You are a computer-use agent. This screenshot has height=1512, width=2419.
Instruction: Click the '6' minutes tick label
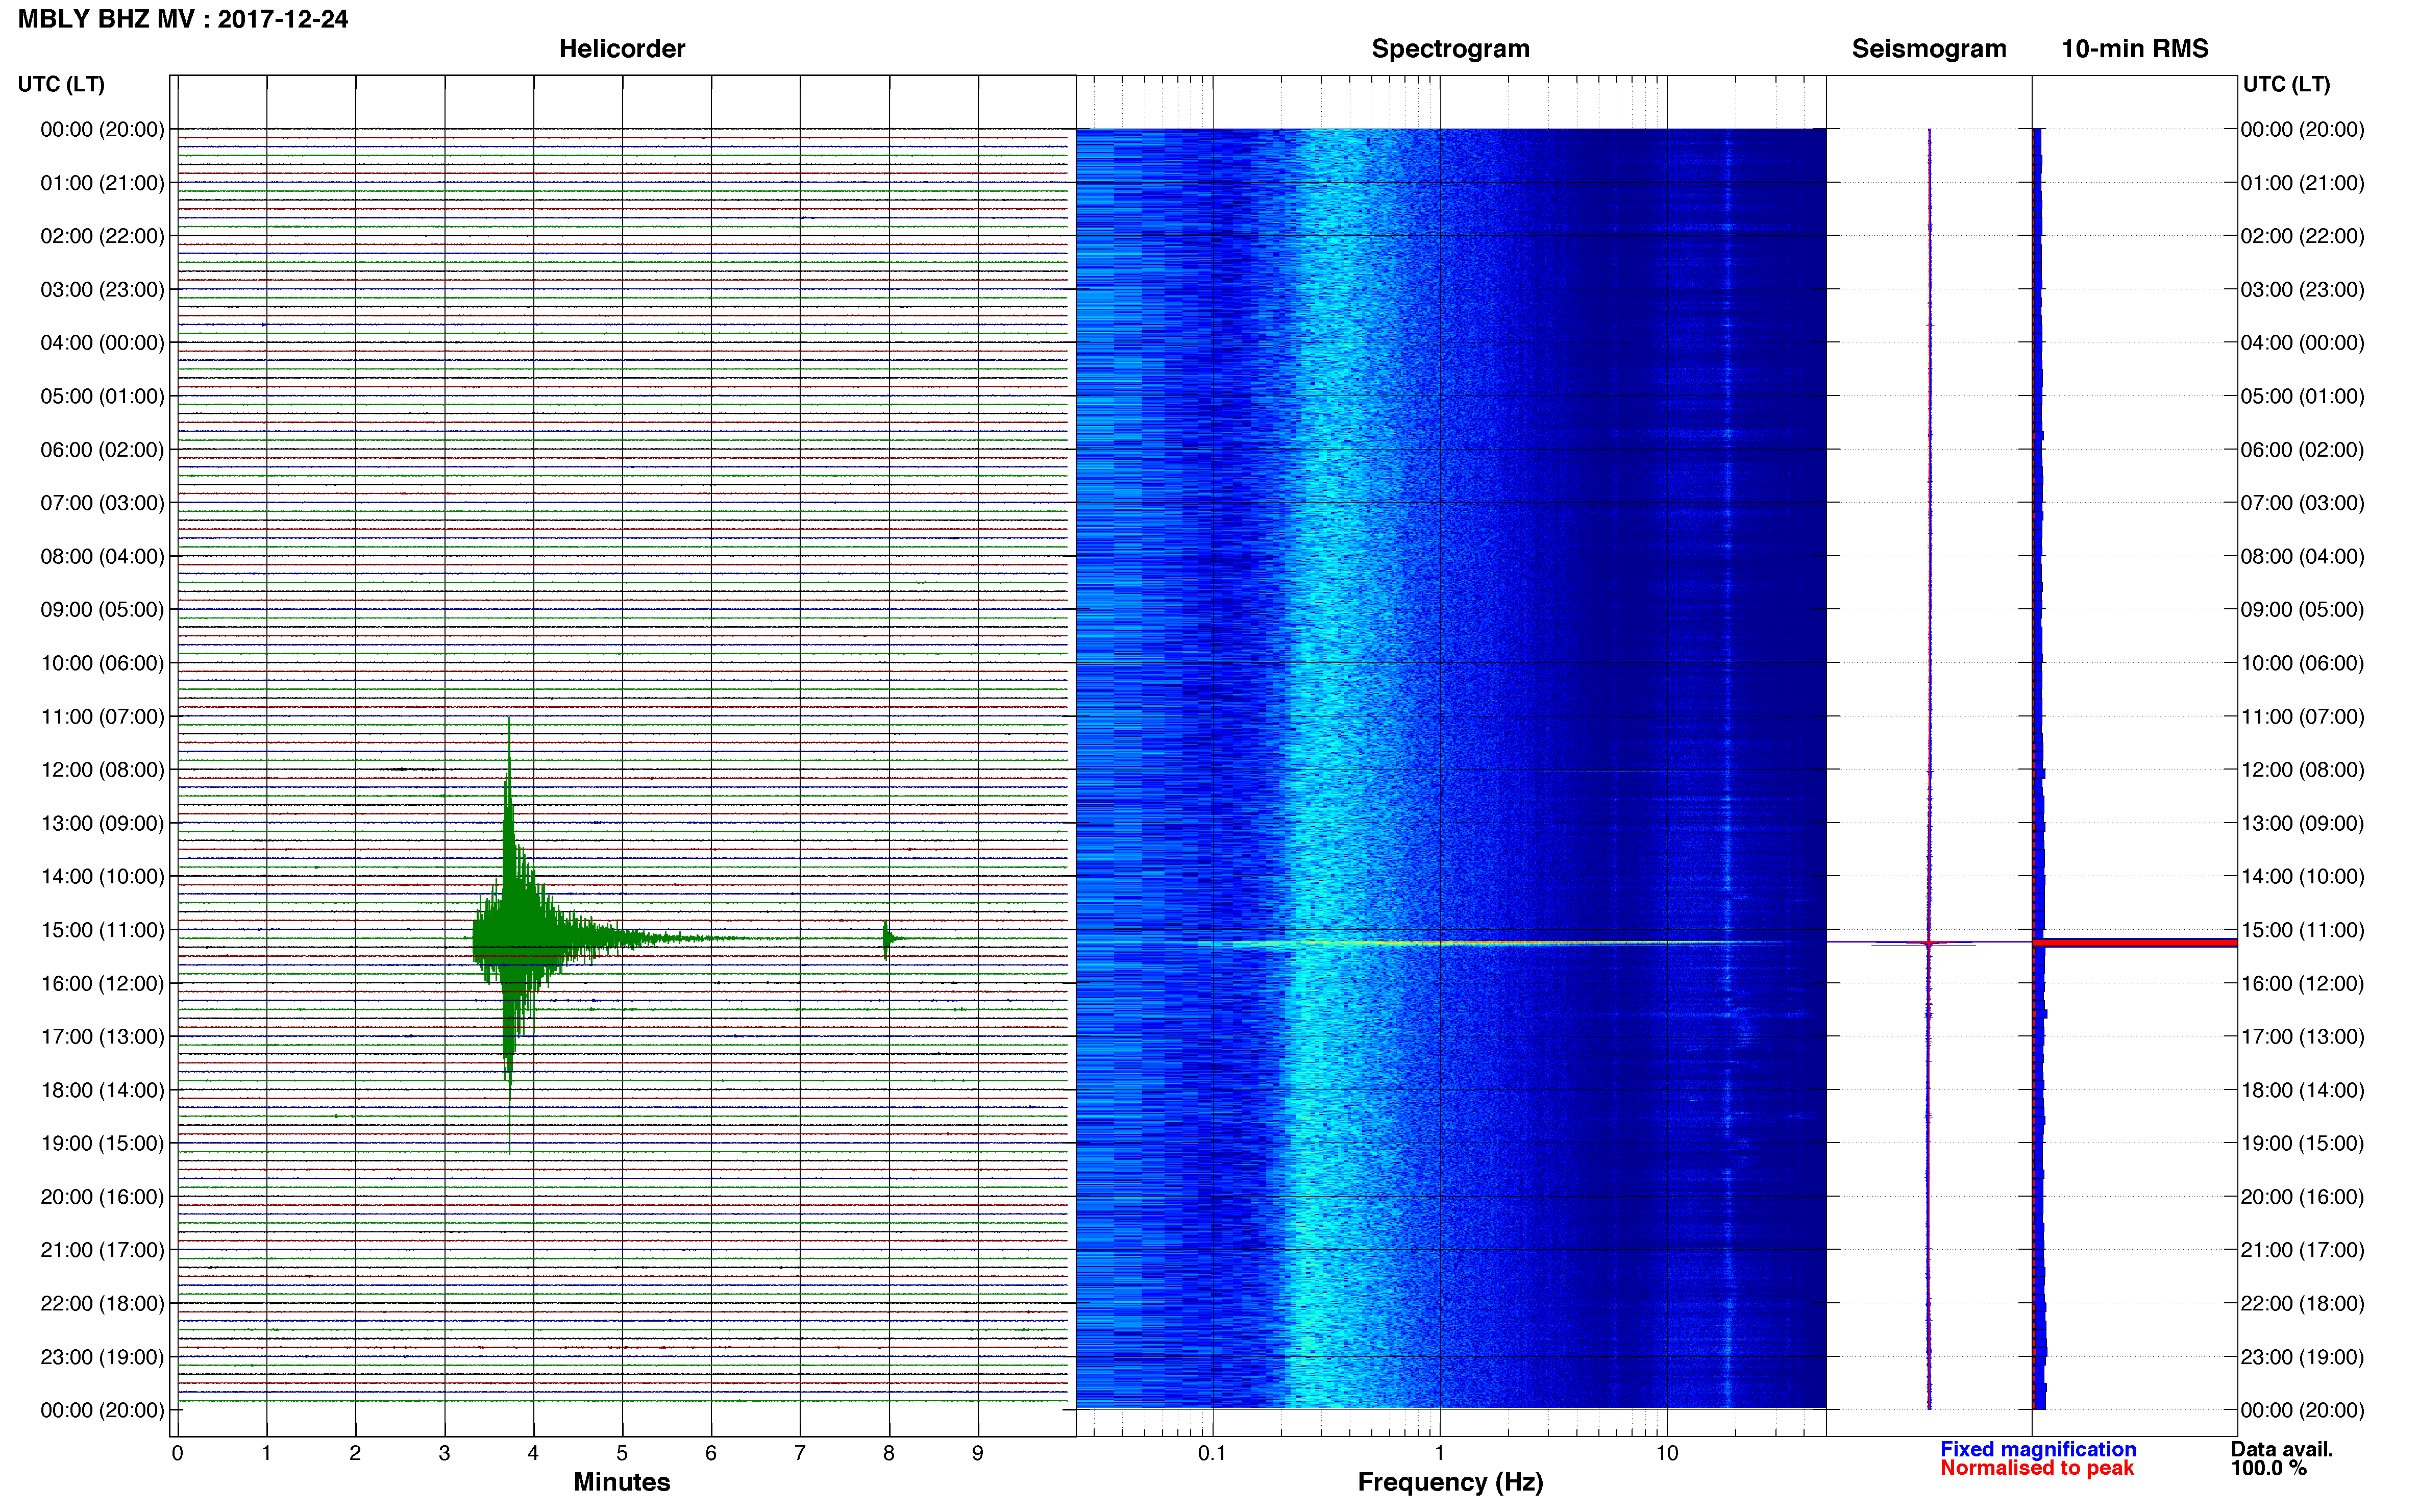711,1453
